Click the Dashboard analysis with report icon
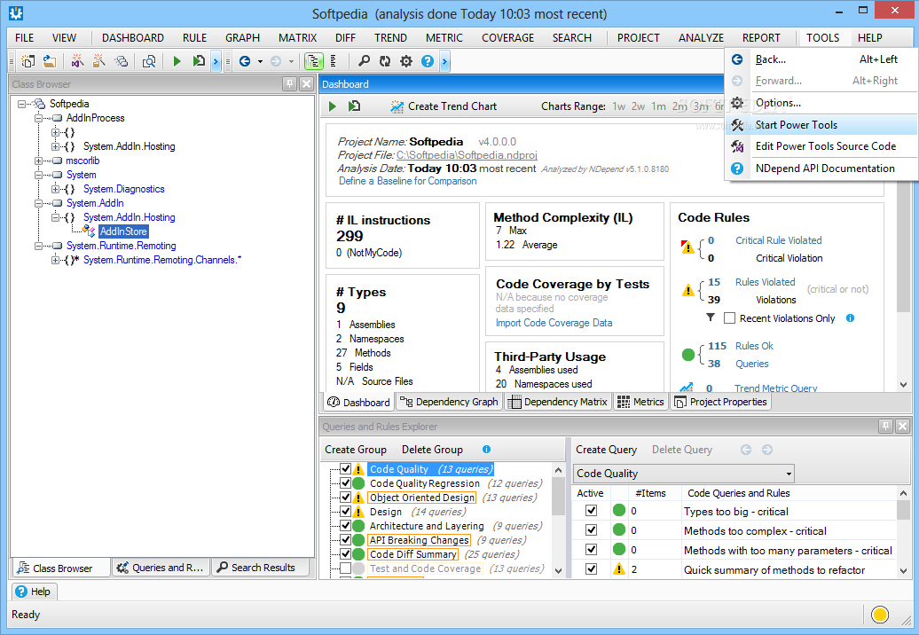This screenshot has height=635, width=919. coord(354,106)
